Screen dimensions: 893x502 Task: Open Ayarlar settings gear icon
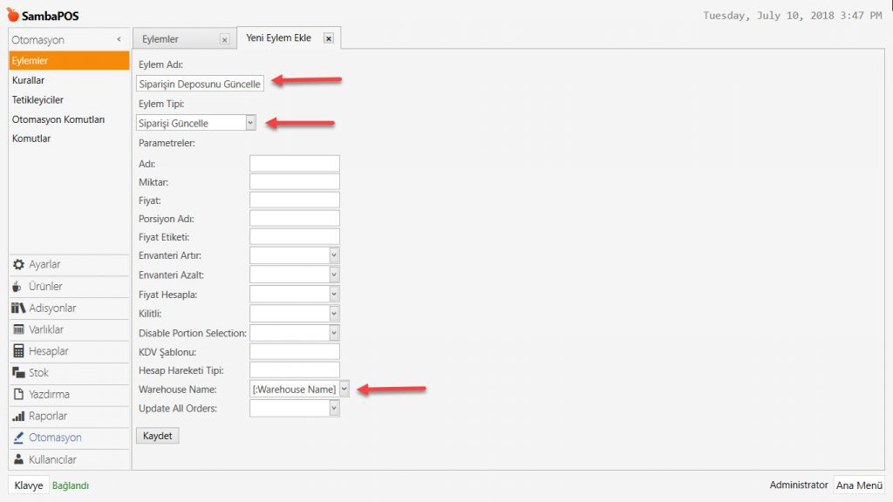[x=18, y=265]
